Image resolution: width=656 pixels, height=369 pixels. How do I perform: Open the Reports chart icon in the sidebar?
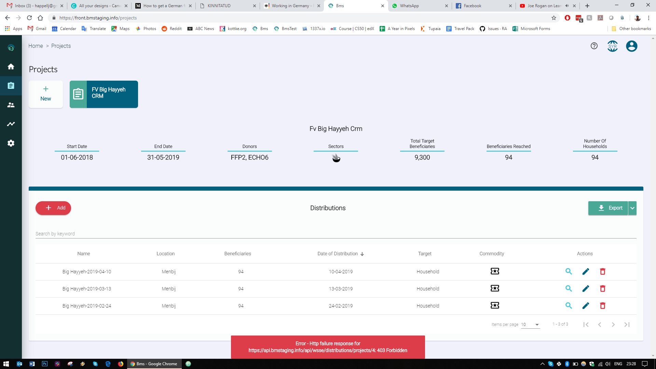11,124
